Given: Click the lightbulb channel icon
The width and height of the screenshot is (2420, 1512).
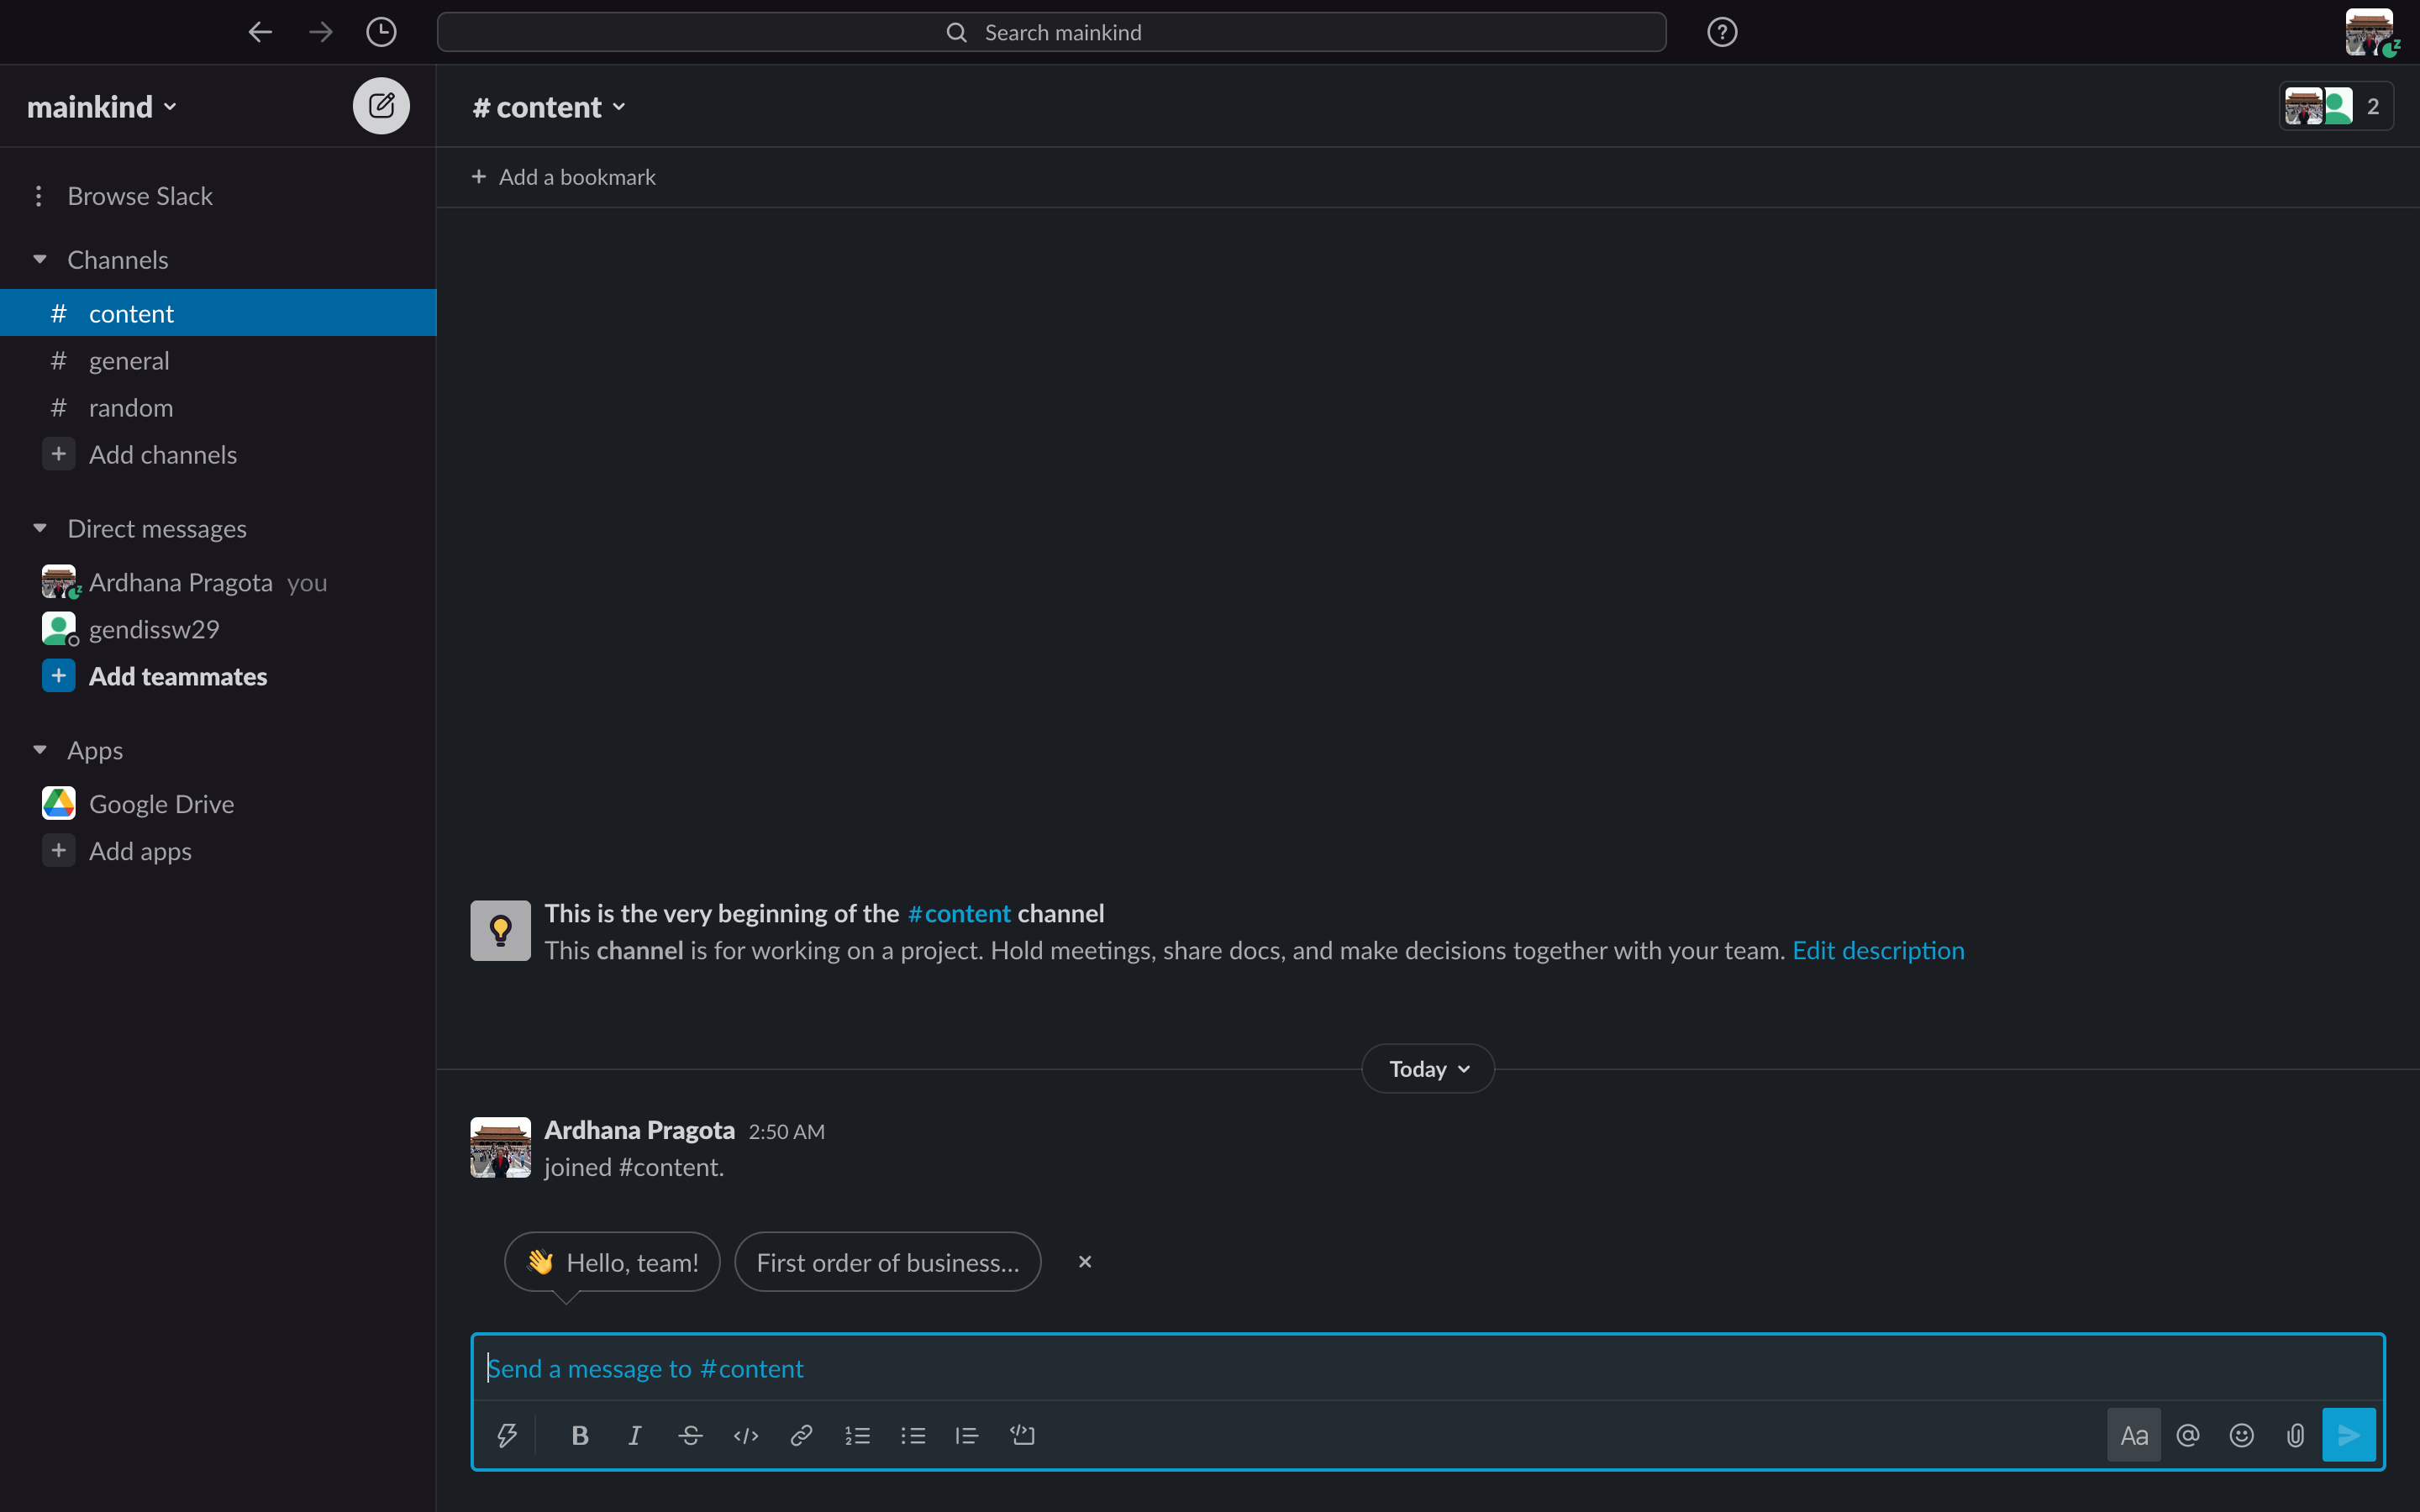Looking at the screenshot, I should coord(500,930).
